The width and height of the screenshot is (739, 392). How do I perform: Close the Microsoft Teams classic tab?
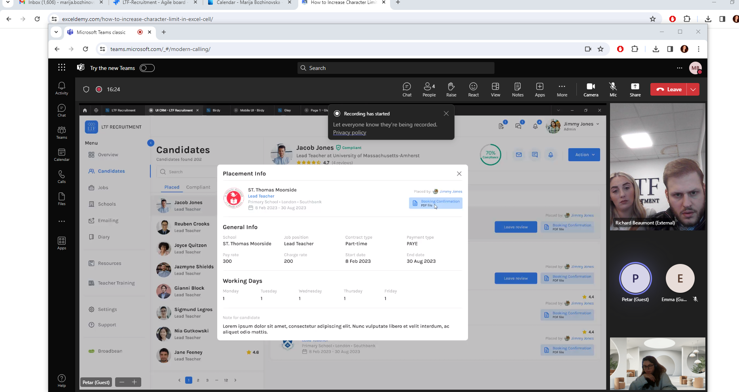point(150,32)
